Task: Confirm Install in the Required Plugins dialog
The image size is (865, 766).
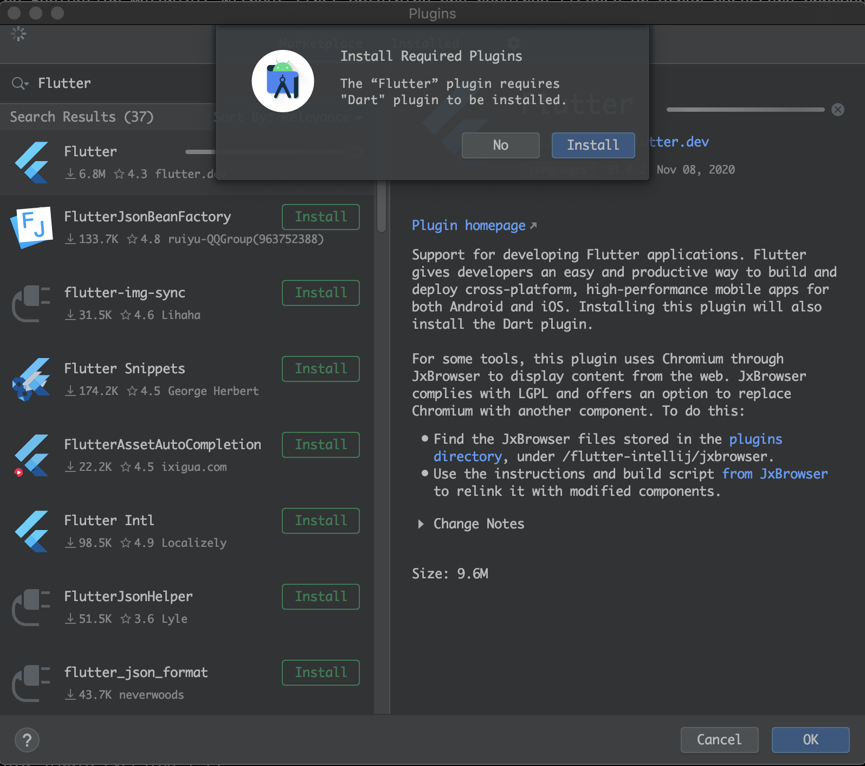Action: (x=593, y=145)
